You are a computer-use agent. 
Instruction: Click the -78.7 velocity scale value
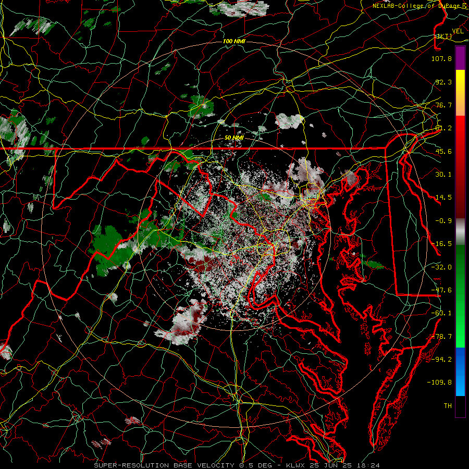(x=441, y=337)
